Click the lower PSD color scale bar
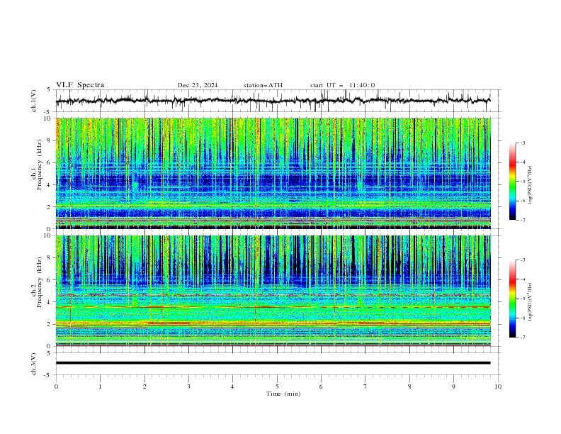Screen dimensions: 561x434 tap(512, 299)
